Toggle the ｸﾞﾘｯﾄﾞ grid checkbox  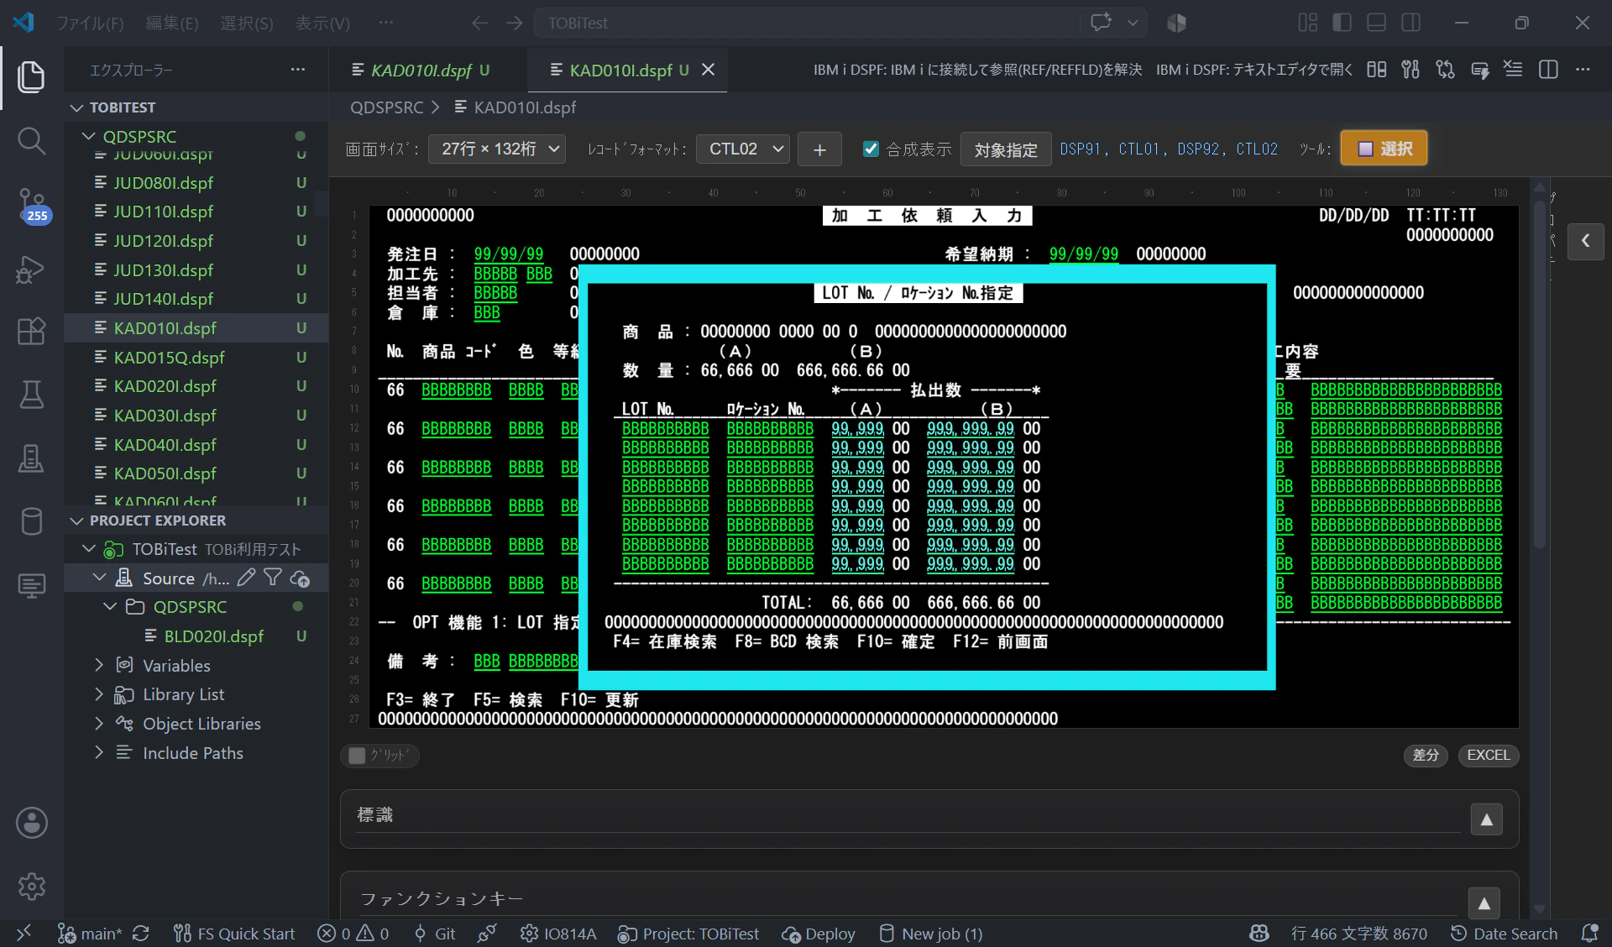pos(357,756)
